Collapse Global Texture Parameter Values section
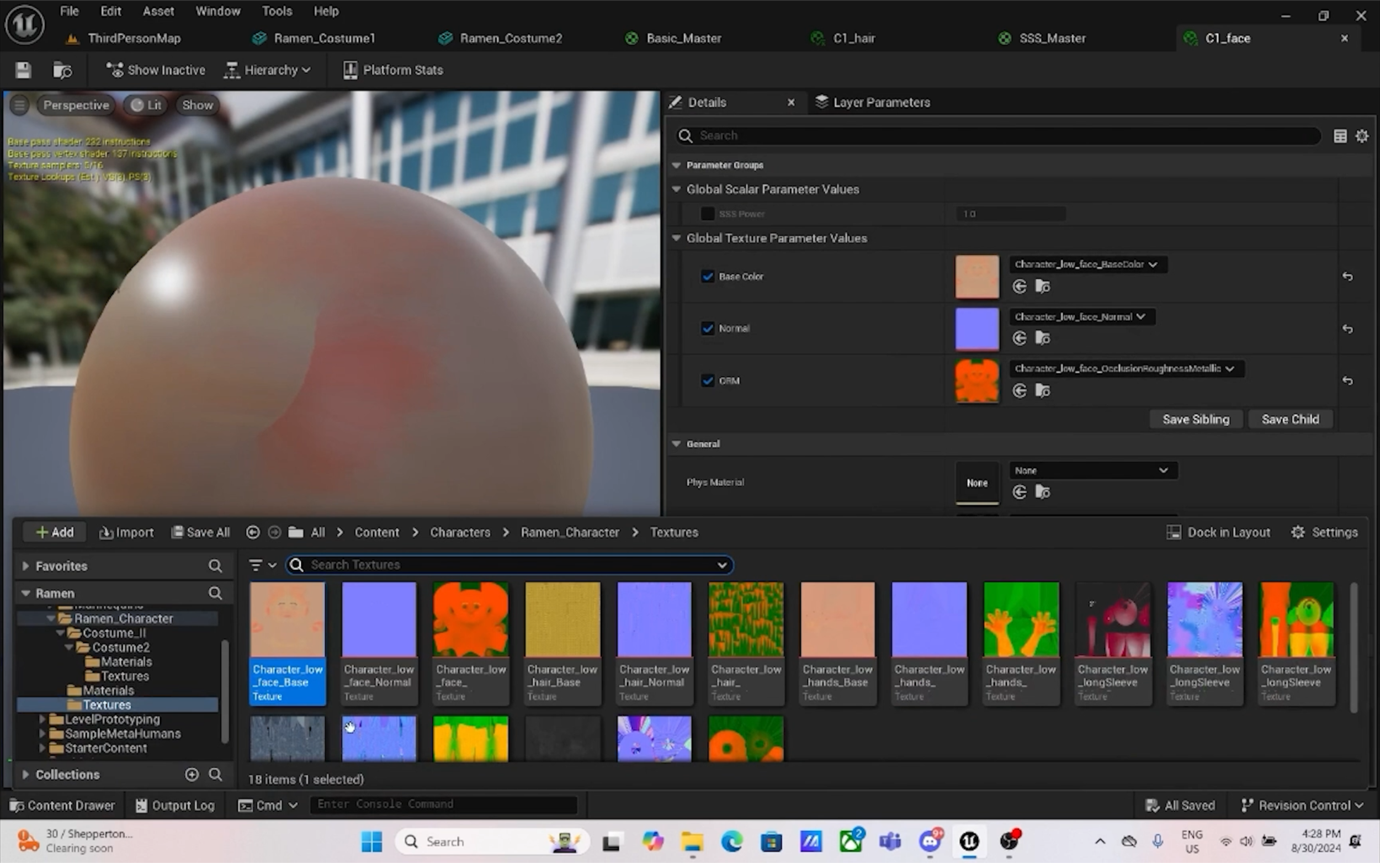Screen dimensions: 1380x863 (x=676, y=239)
